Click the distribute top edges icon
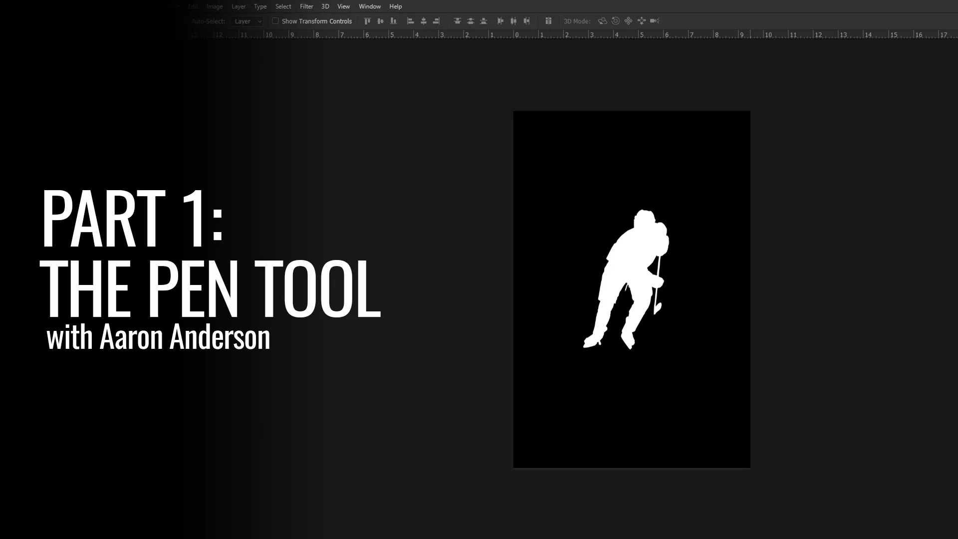This screenshot has height=539, width=958. coord(457,21)
